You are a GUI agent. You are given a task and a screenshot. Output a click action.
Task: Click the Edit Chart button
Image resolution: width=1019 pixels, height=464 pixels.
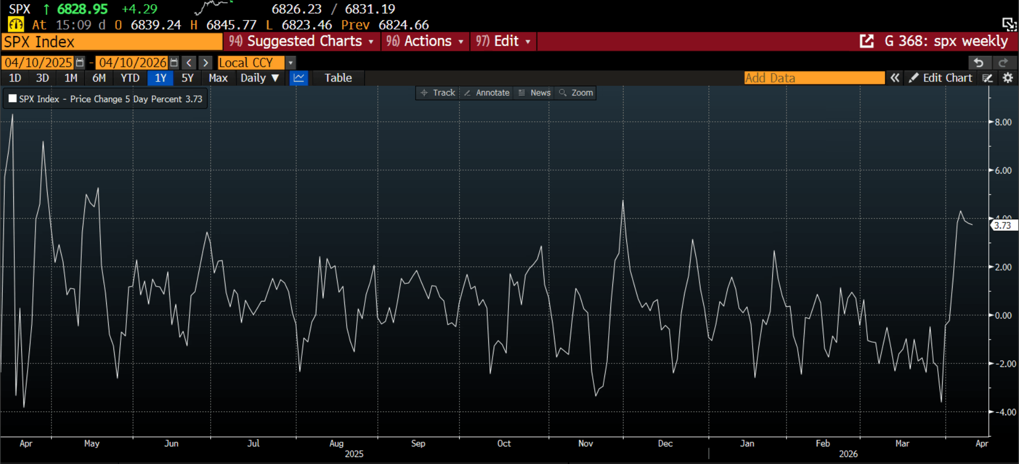click(x=941, y=78)
